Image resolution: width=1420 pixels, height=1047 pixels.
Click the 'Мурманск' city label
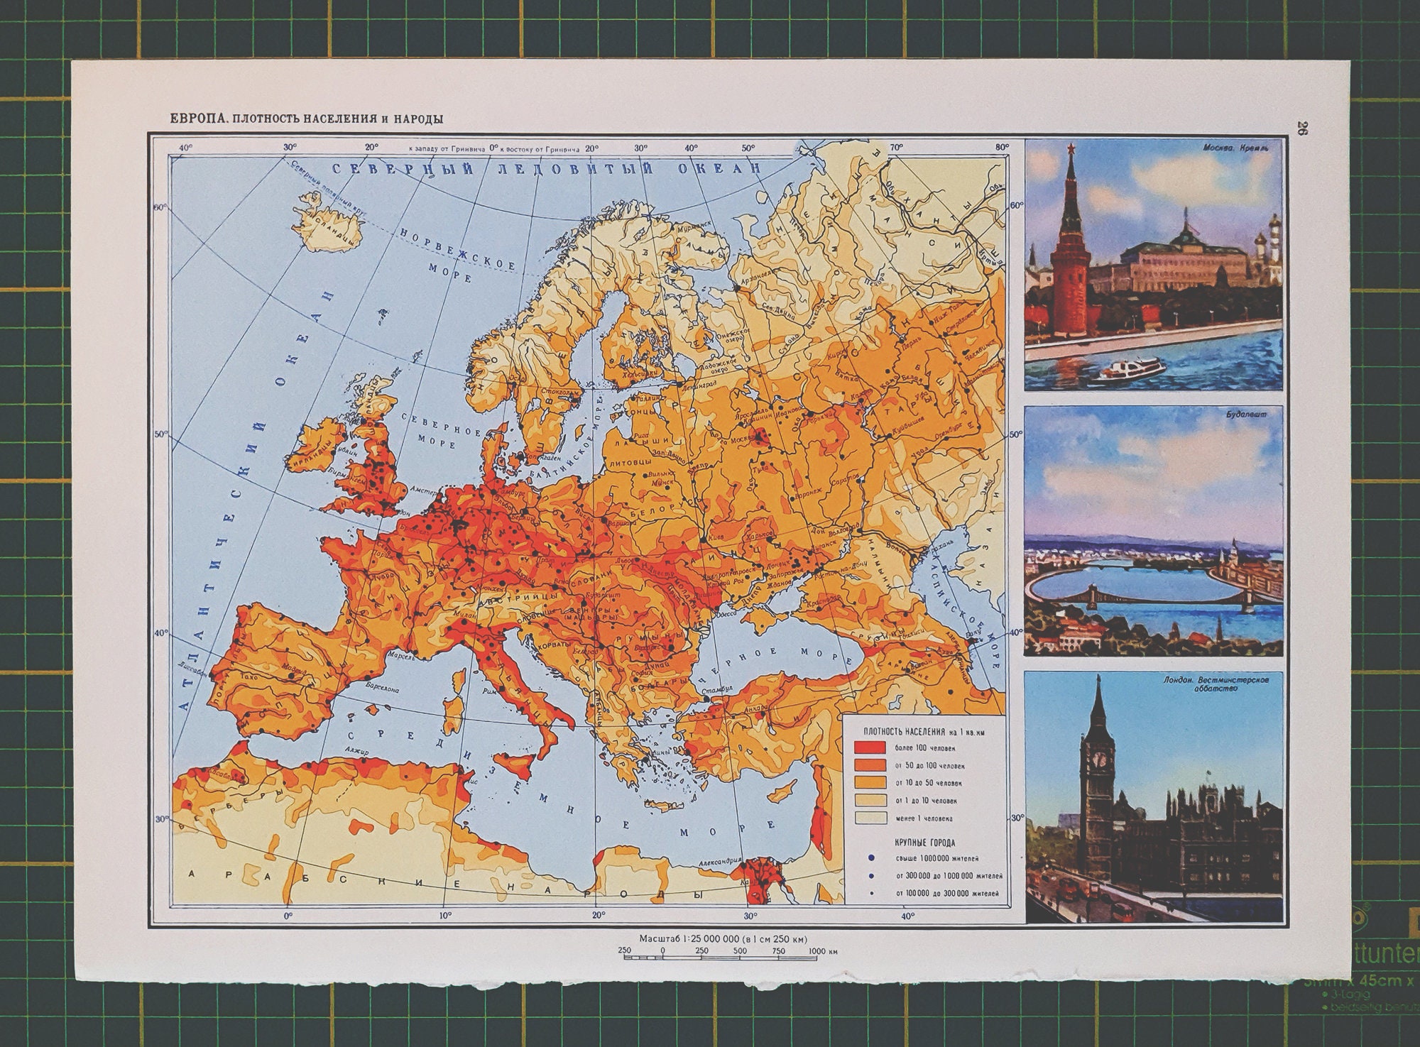point(693,229)
